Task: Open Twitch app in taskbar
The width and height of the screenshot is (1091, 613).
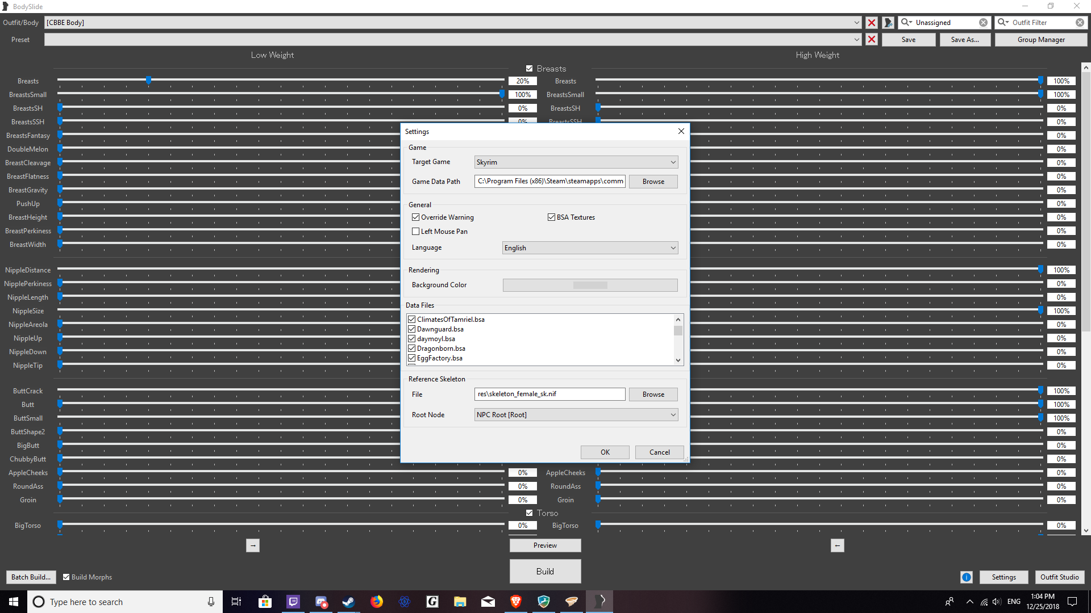Action: (x=293, y=602)
